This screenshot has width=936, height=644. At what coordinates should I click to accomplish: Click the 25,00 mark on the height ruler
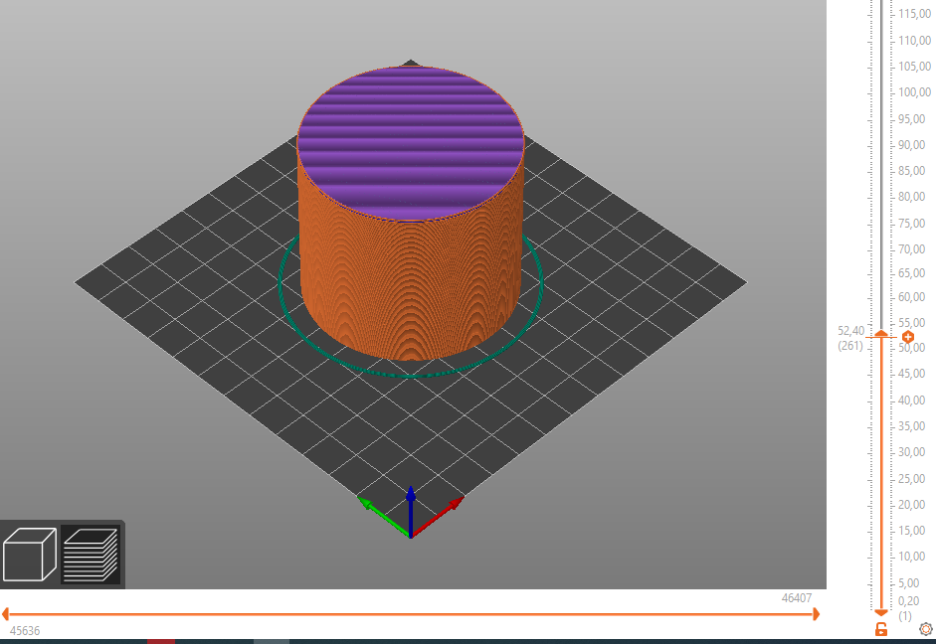click(x=911, y=479)
